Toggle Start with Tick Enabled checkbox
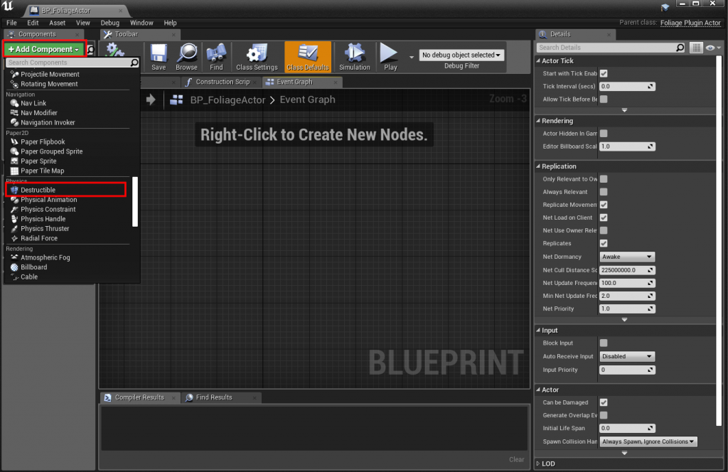The height and width of the screenshot is (472, 728). [x=604, y=73]
